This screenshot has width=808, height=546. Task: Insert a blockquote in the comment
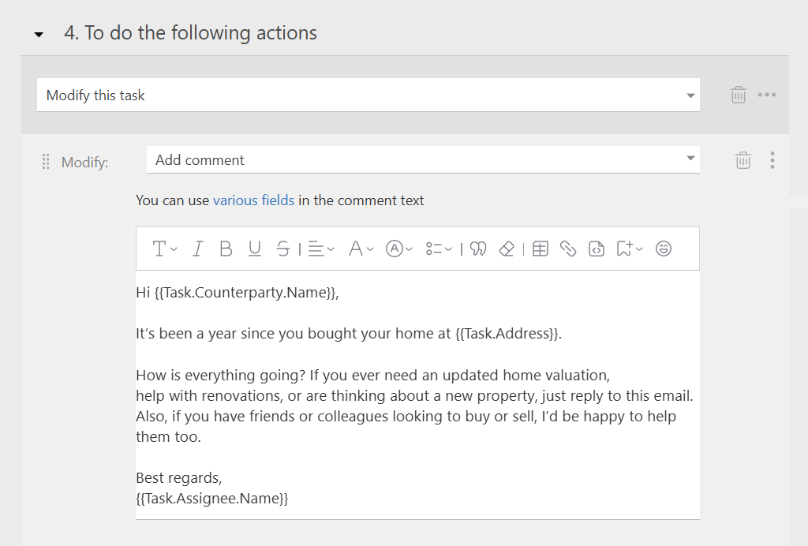pyautogui.click(x=477, y=249)
